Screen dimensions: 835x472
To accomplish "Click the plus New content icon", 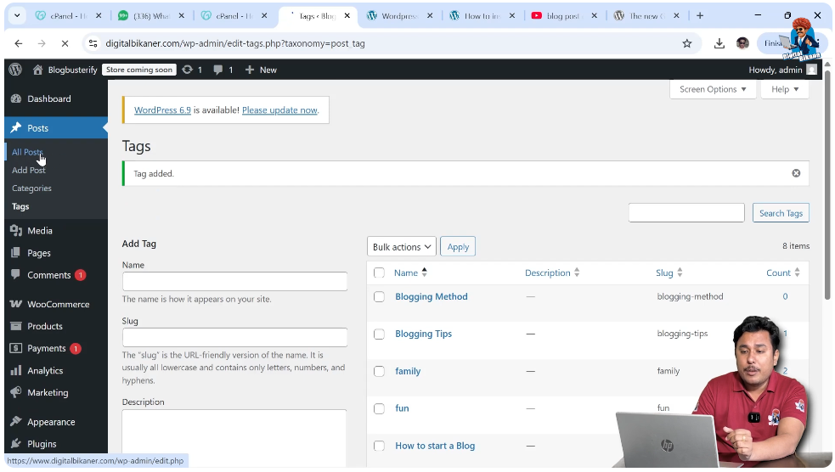I will tap(249, 70).
